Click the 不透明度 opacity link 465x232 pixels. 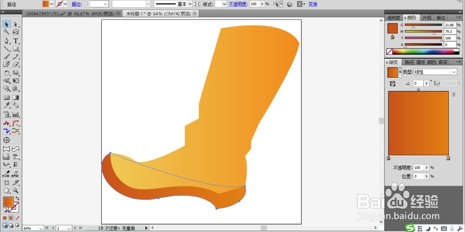tap(238, 4)
